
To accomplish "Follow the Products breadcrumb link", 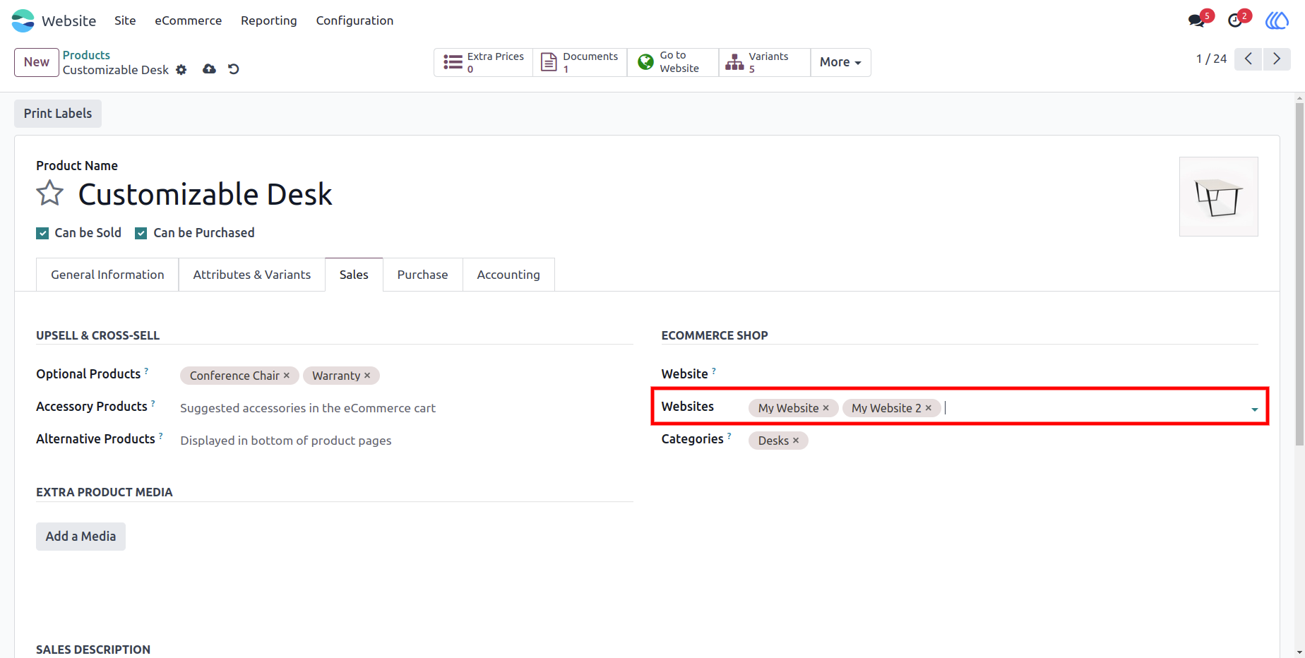I will pos(86,55).
